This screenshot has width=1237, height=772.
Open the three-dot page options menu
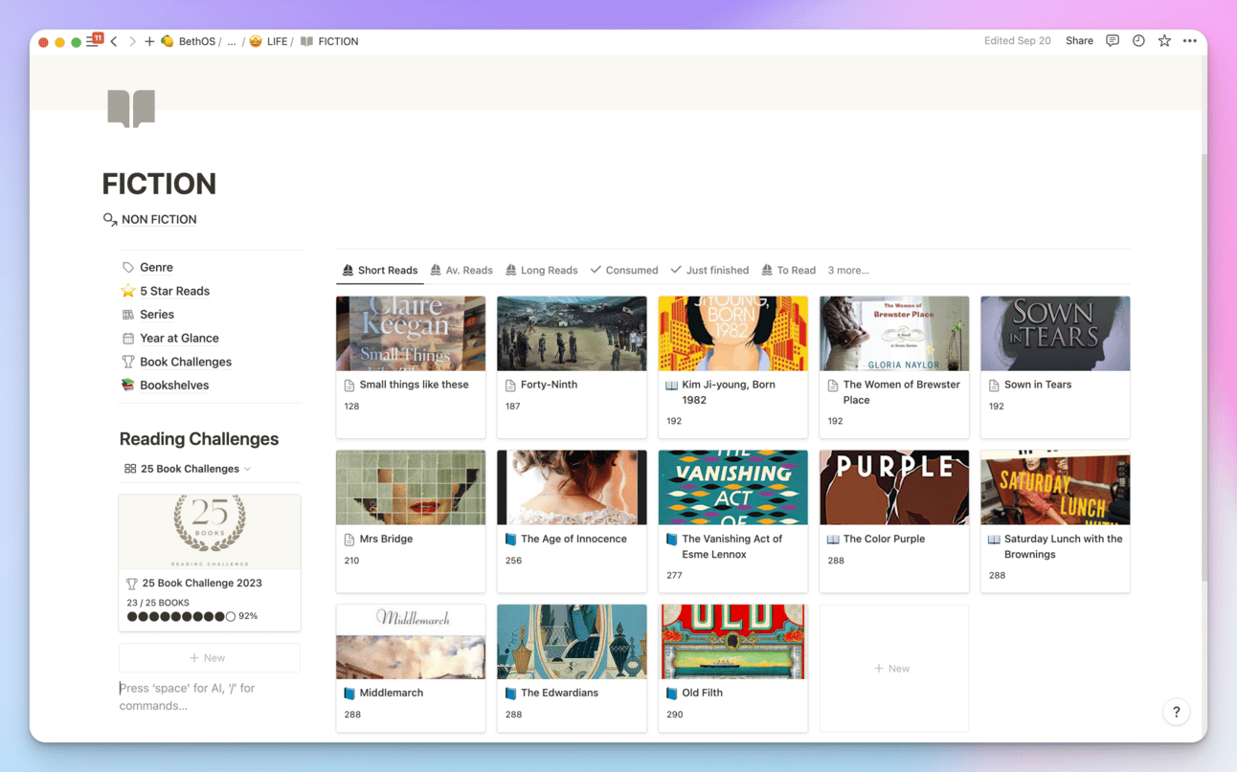tap(1190, 41)
